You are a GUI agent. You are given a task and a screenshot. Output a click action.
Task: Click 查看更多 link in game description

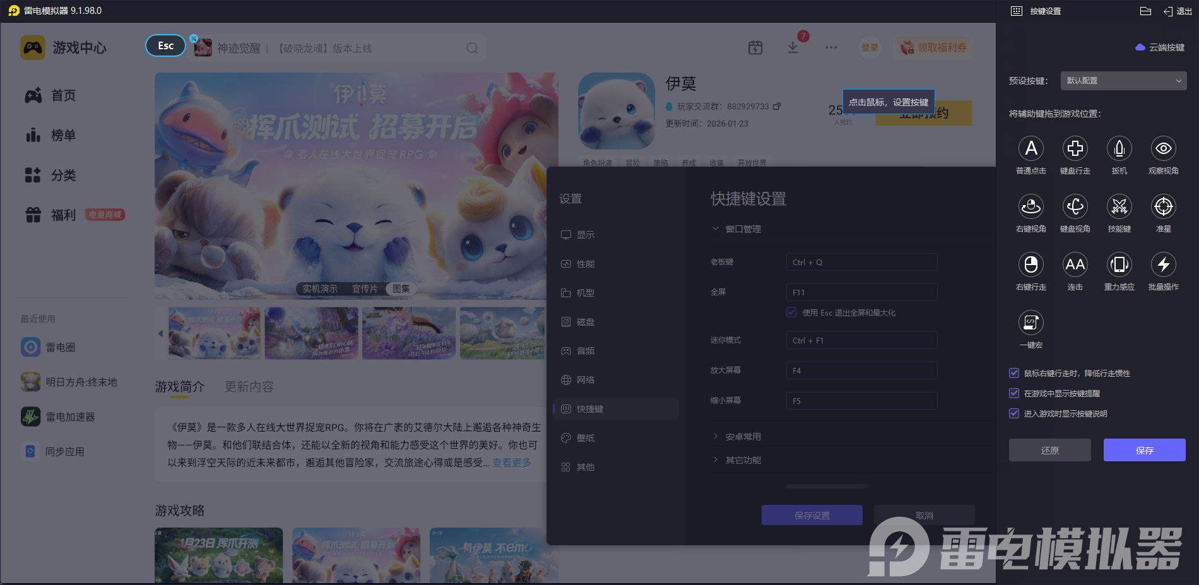512,463
